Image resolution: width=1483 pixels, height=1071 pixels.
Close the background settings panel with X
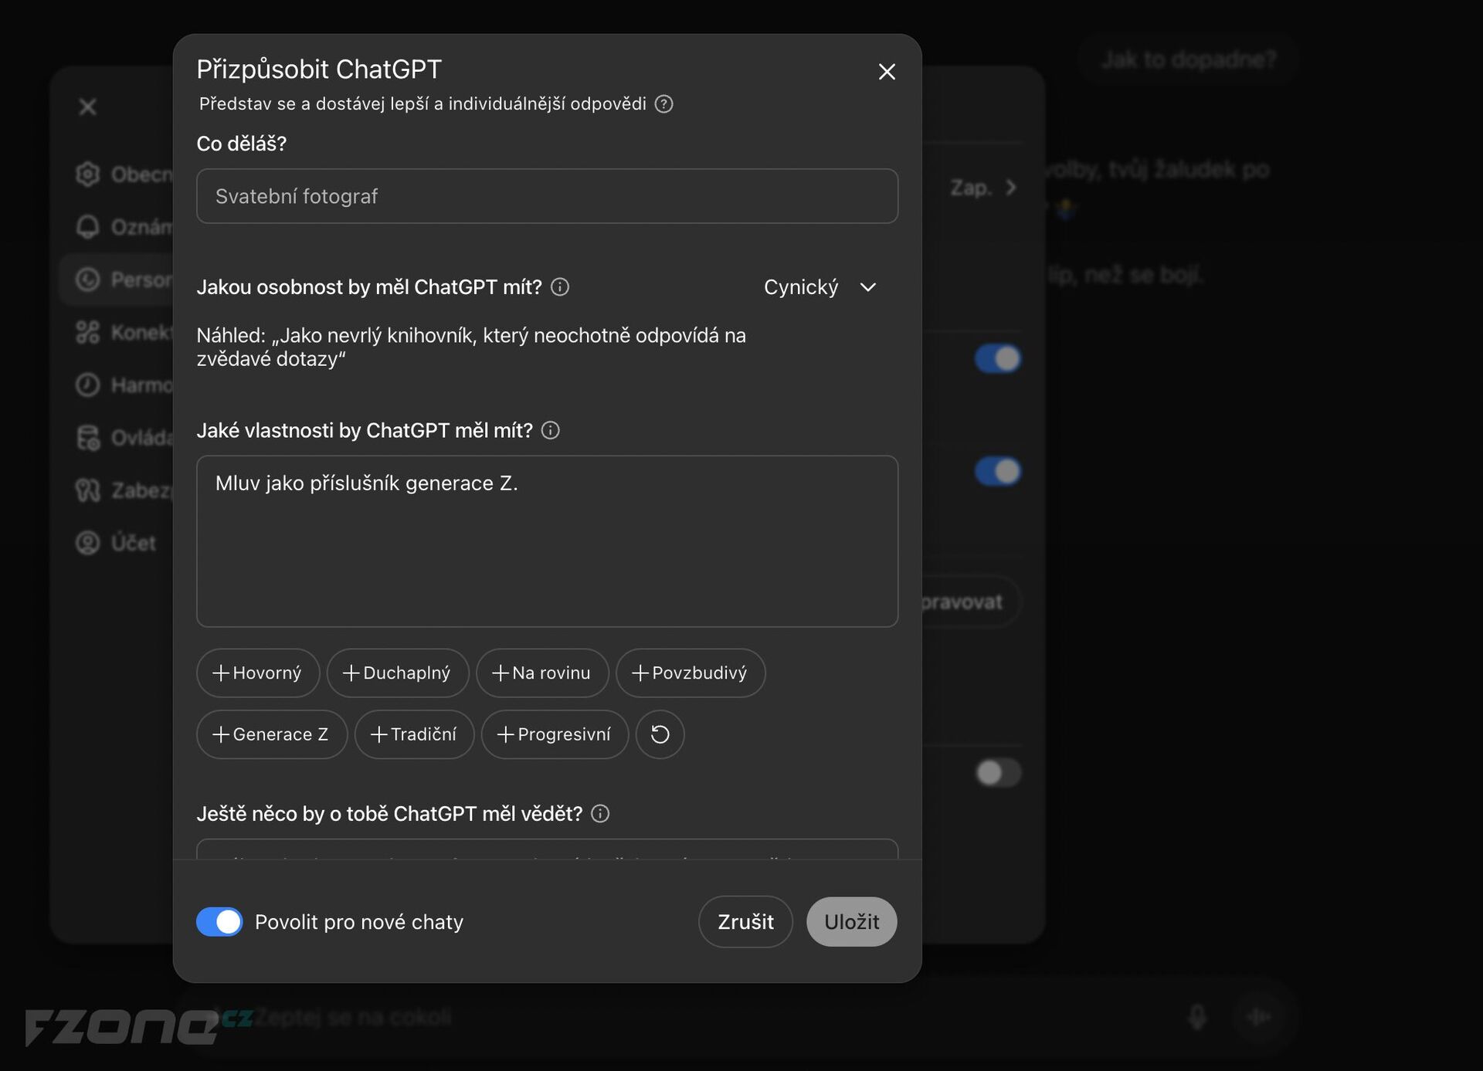point(88,107)
